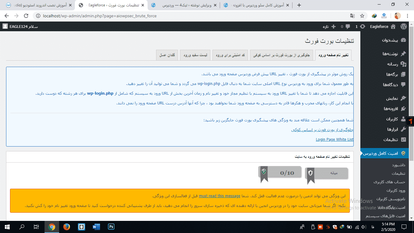The image size is (414, 233).
Task: Open Windows Start menu
Action: (x=7, y=227)
